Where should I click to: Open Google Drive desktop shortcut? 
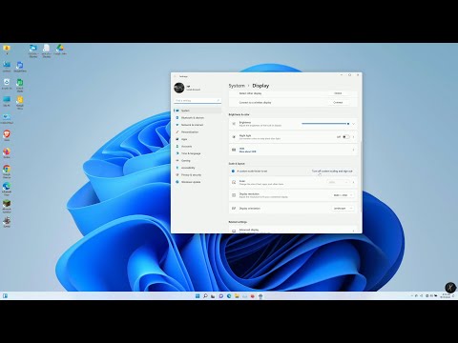click(x=60, y=50)
